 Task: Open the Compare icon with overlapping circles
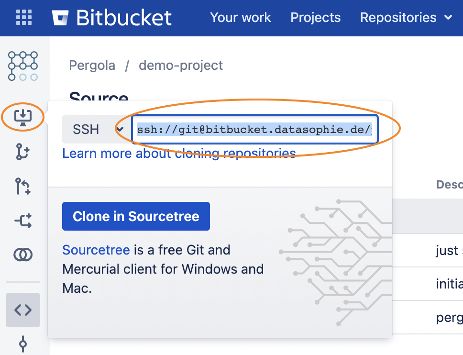click(23, 255)
